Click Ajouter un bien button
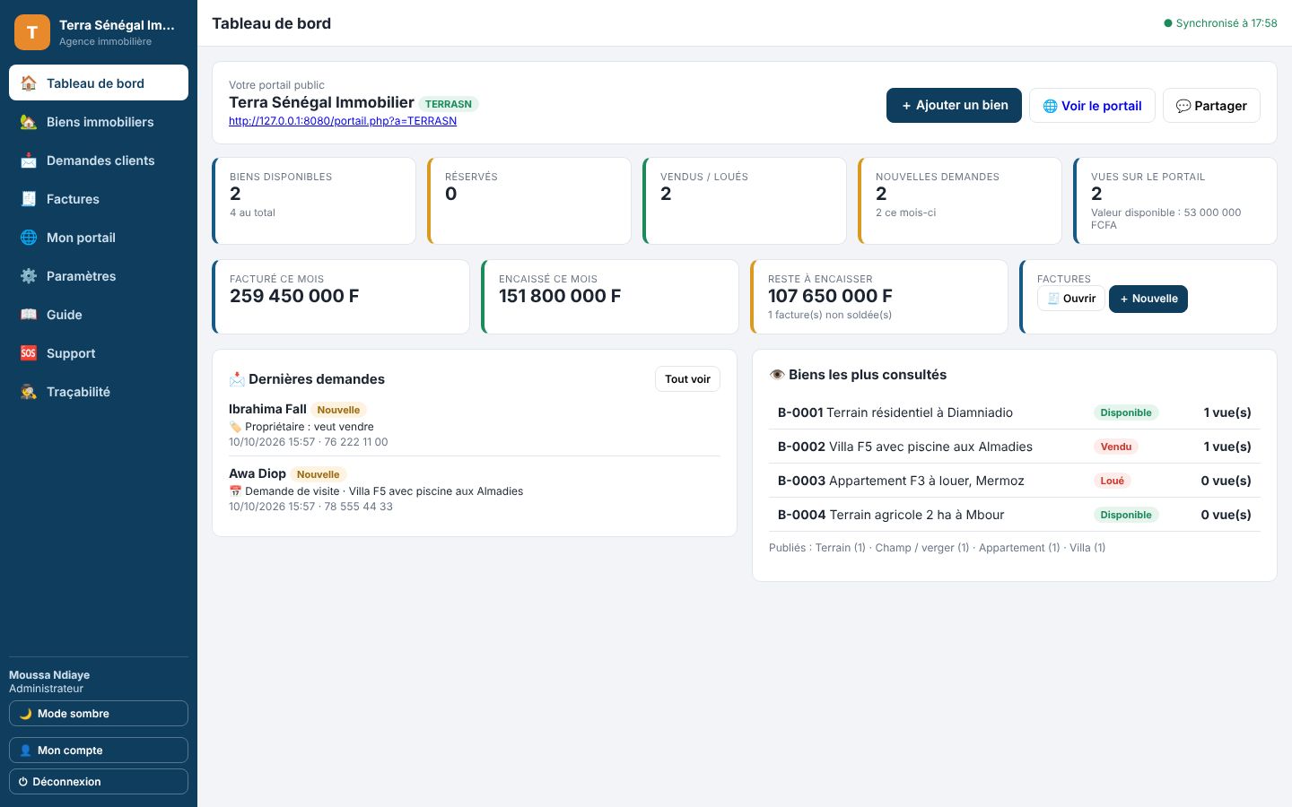The width and height of the screenshot is (1292, 807). 954,105
